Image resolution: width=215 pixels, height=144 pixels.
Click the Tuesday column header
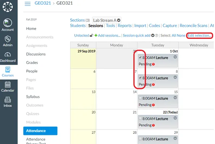[158, 45]
